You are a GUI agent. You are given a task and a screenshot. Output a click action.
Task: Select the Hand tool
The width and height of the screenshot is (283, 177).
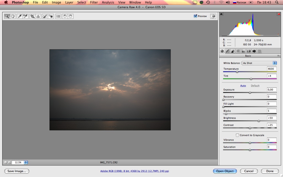tap(13, 16)
